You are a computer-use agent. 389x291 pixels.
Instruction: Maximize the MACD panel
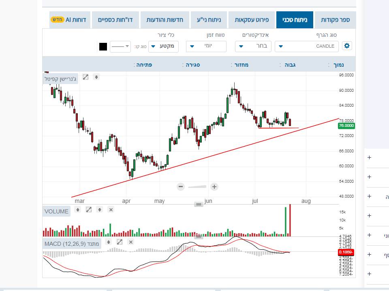[120, 242]
